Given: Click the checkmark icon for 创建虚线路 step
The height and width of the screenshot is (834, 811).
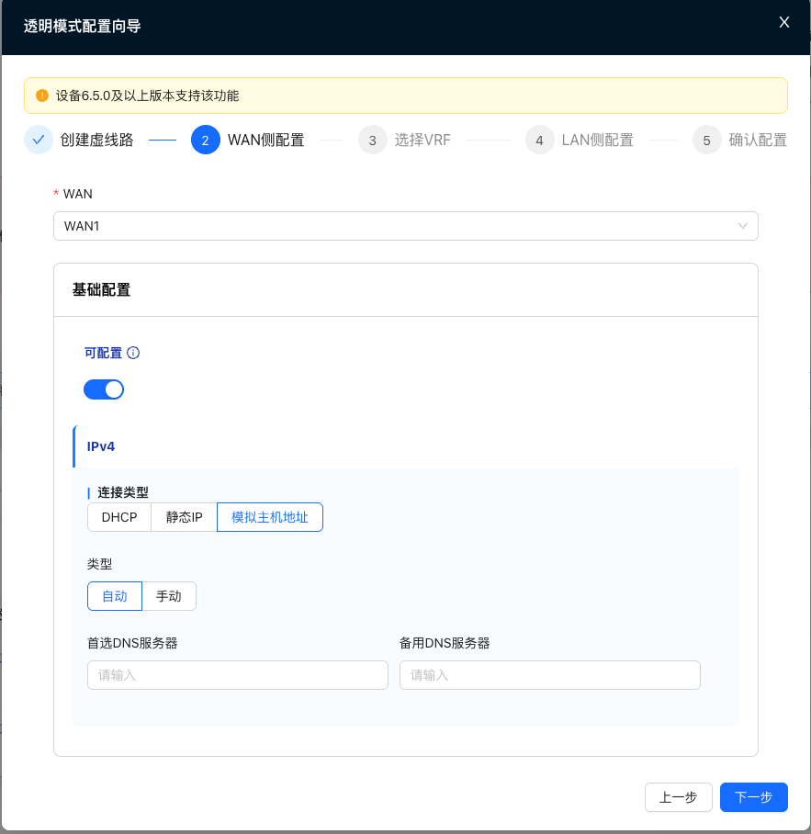Looking at the screenshot, I should click(x=39, y=141).
